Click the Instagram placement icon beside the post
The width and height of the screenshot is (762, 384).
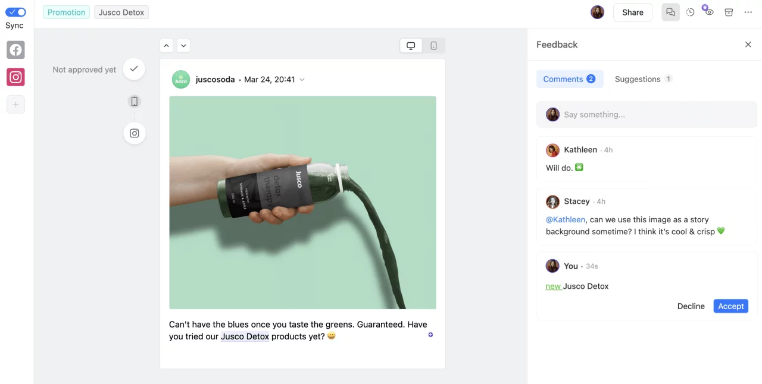click(134, 133)
